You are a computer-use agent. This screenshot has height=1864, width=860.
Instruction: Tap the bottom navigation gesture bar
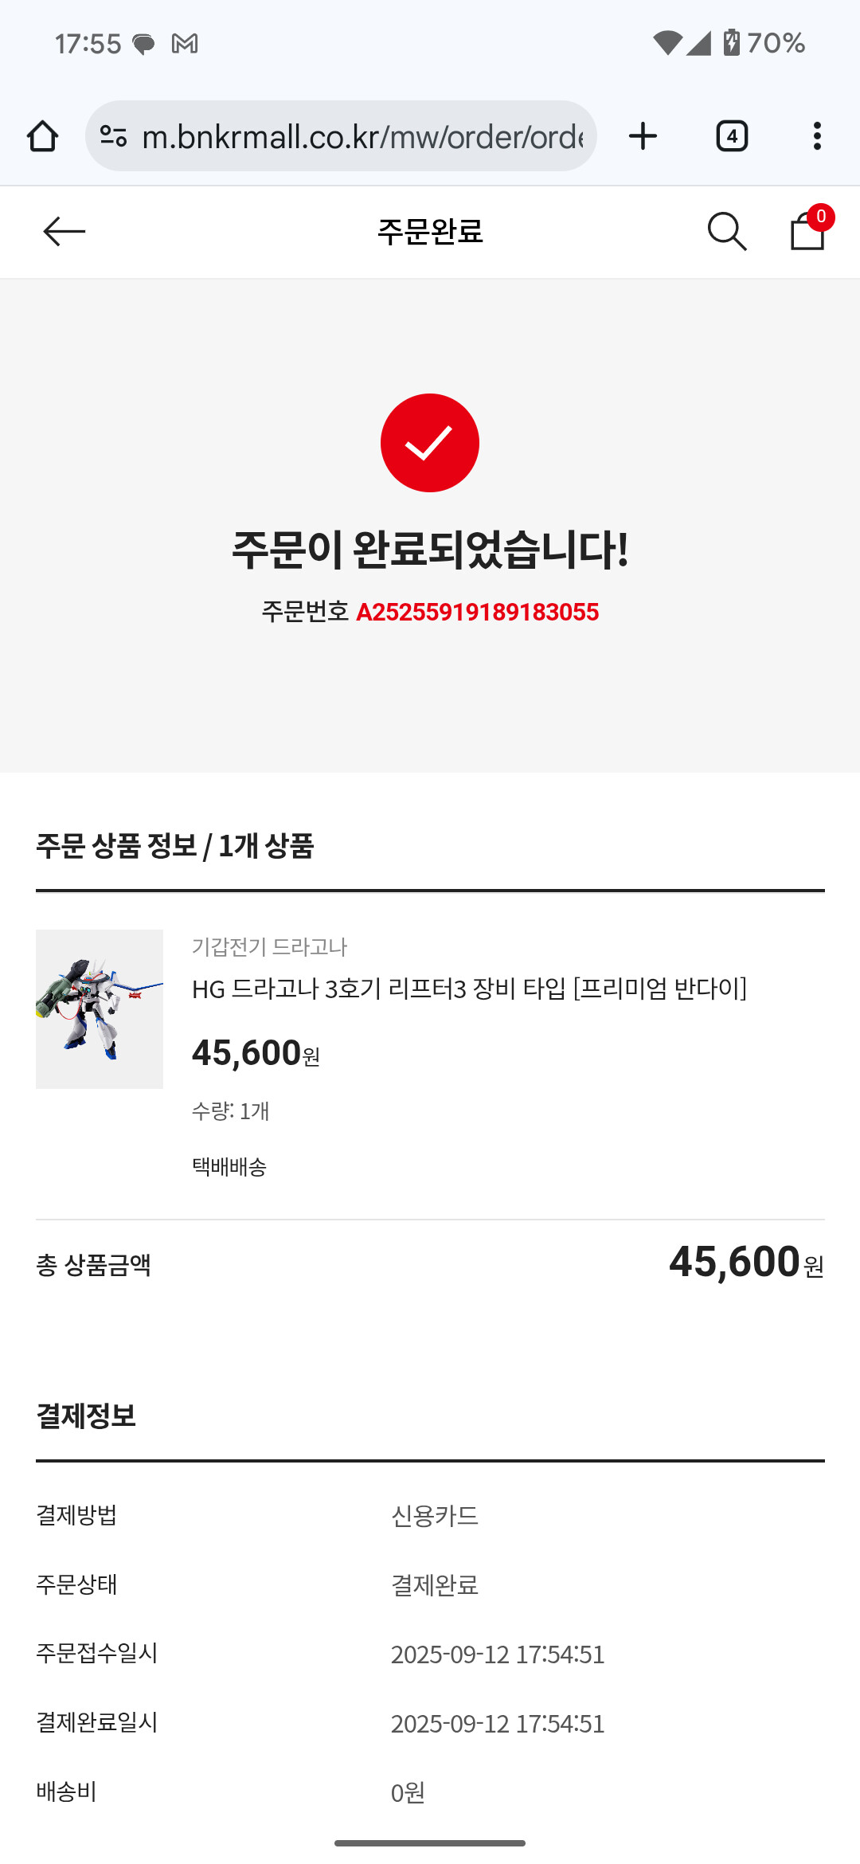(430, 1842)
